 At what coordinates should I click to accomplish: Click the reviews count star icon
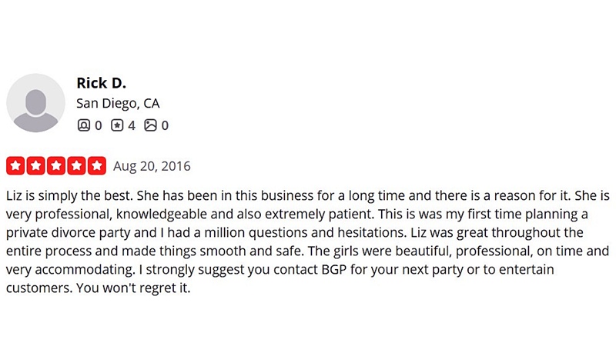point(117,125)
